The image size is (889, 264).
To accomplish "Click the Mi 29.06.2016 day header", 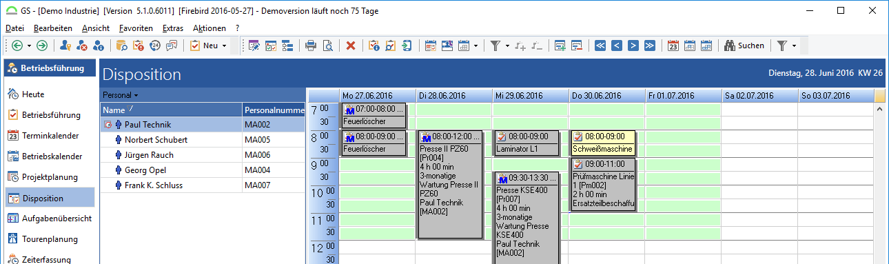I will click(530, 96).
